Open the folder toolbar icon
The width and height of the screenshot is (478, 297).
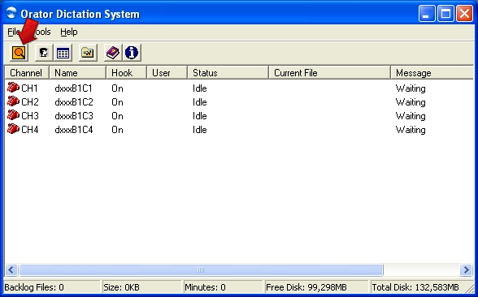tap(88, 53)
